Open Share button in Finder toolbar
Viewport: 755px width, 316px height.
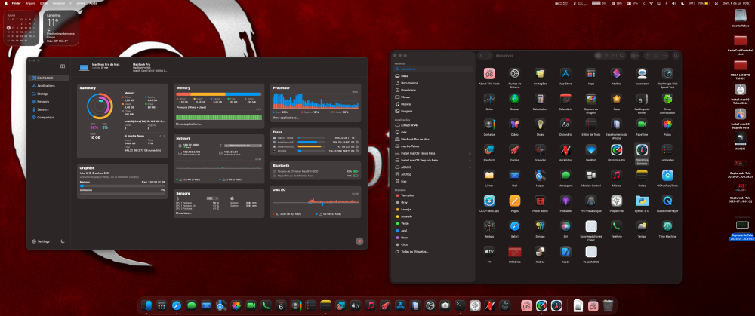click(648, 56)
